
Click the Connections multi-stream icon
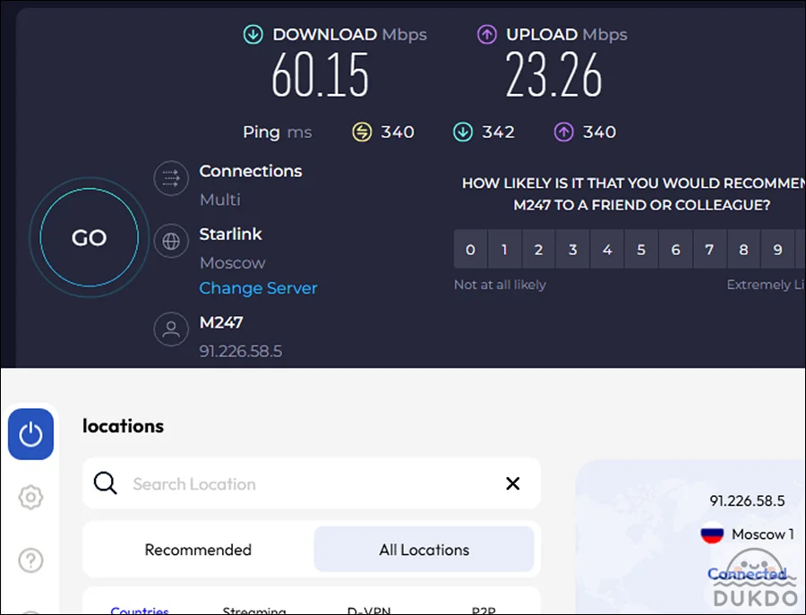[171, 178]
